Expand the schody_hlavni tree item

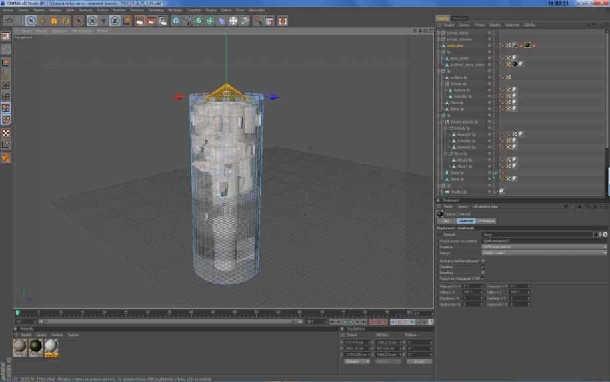point(439,33)
